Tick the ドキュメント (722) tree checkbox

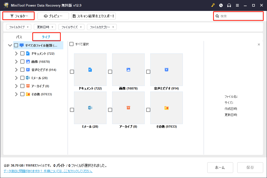click(x=22, y=53)
